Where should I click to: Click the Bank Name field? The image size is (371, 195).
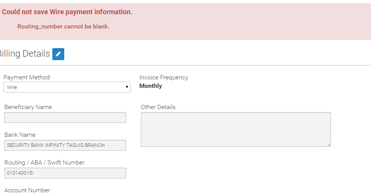tap(65, 145)
